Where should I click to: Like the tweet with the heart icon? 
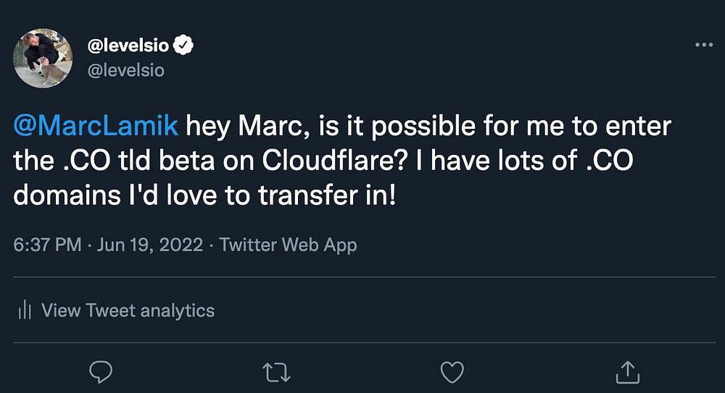coord(452,372)
